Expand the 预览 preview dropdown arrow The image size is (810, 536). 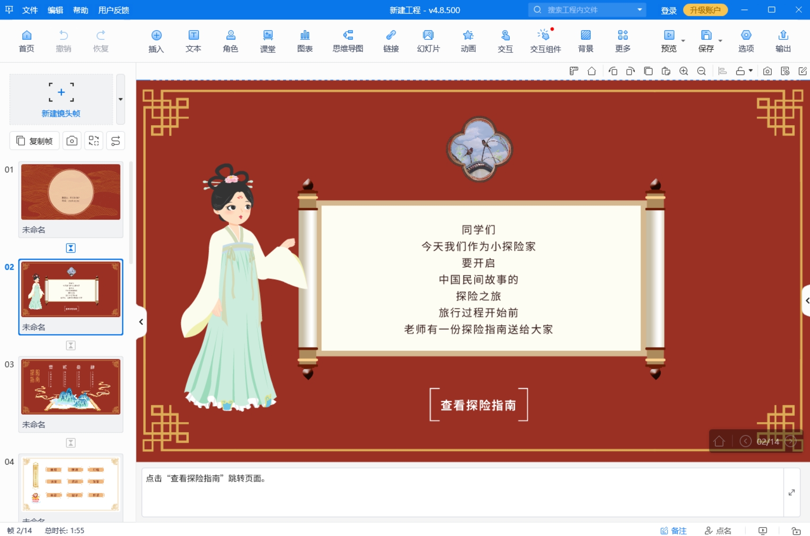click(683, 41)
